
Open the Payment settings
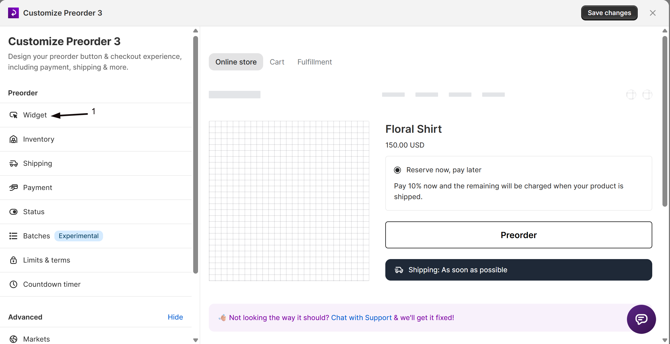click(x=96, y=188)
